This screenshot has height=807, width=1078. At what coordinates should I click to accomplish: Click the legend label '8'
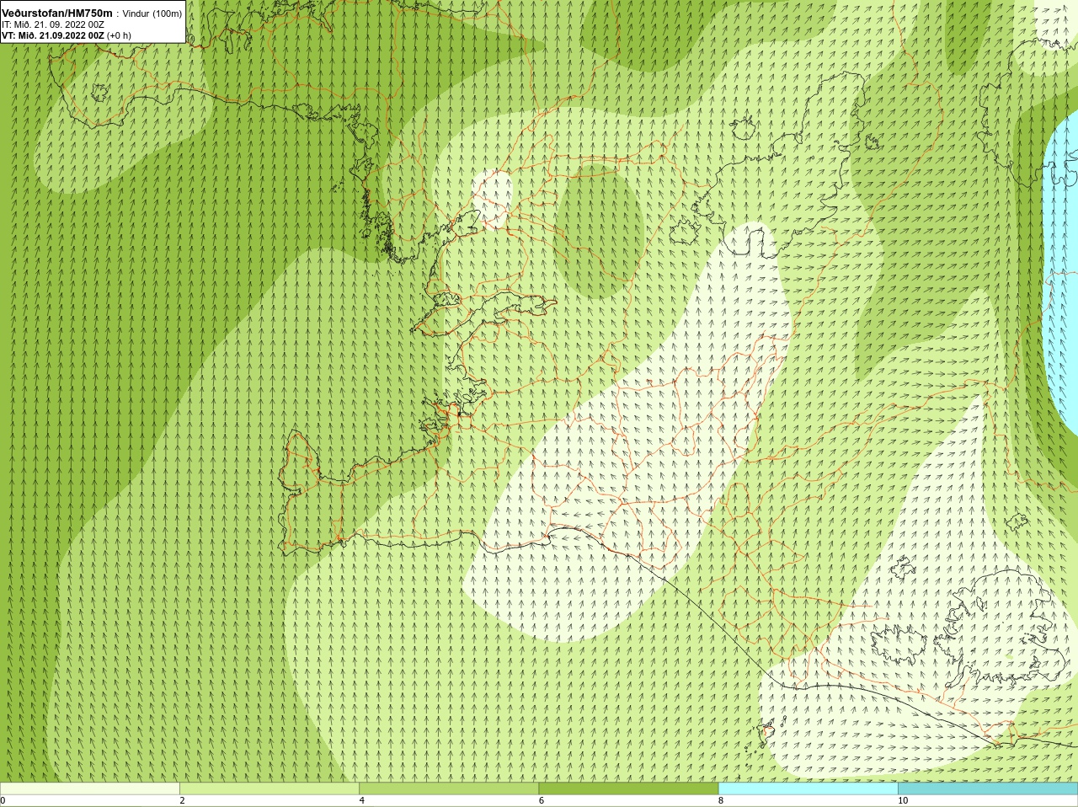(x=721, y=800)
